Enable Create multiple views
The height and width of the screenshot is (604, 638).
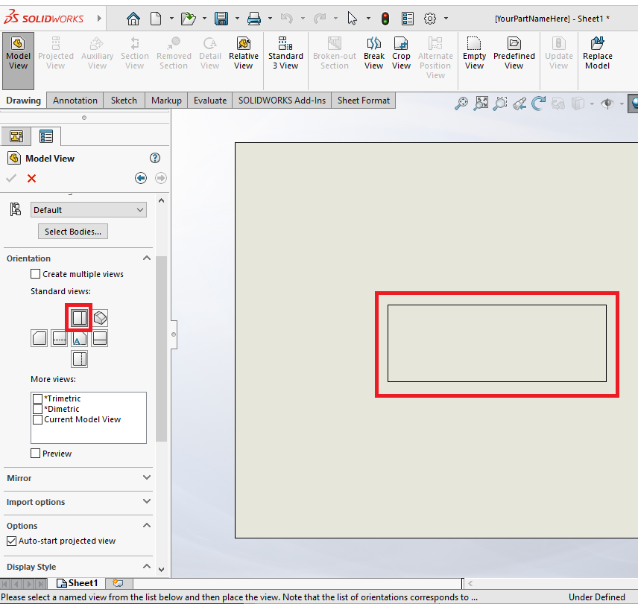tap(34, 273)
